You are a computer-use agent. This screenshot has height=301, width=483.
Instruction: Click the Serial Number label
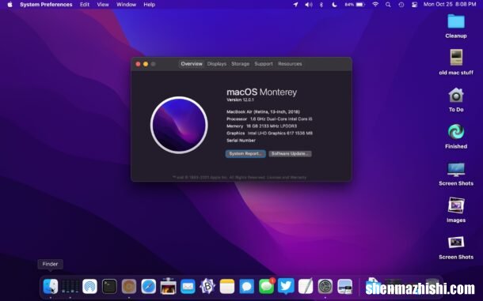[241, 140]
